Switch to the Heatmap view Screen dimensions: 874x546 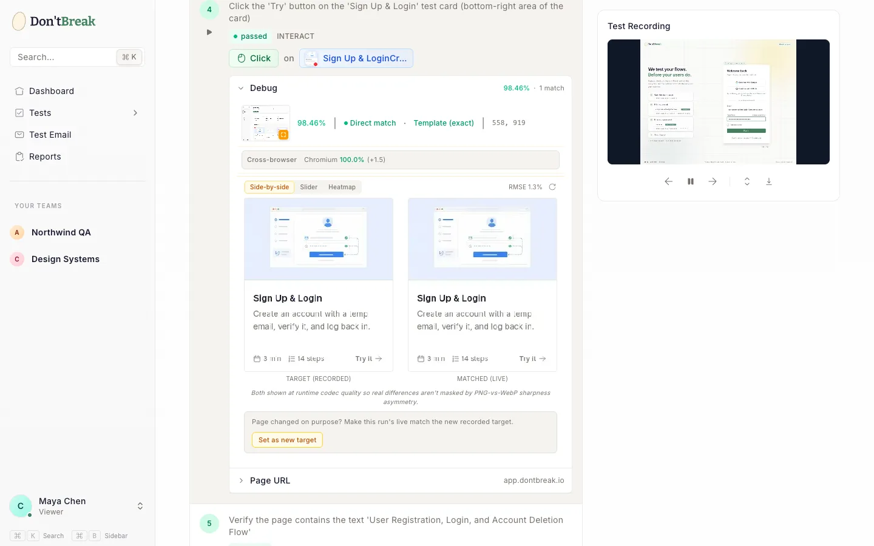(x=342, y=187)
